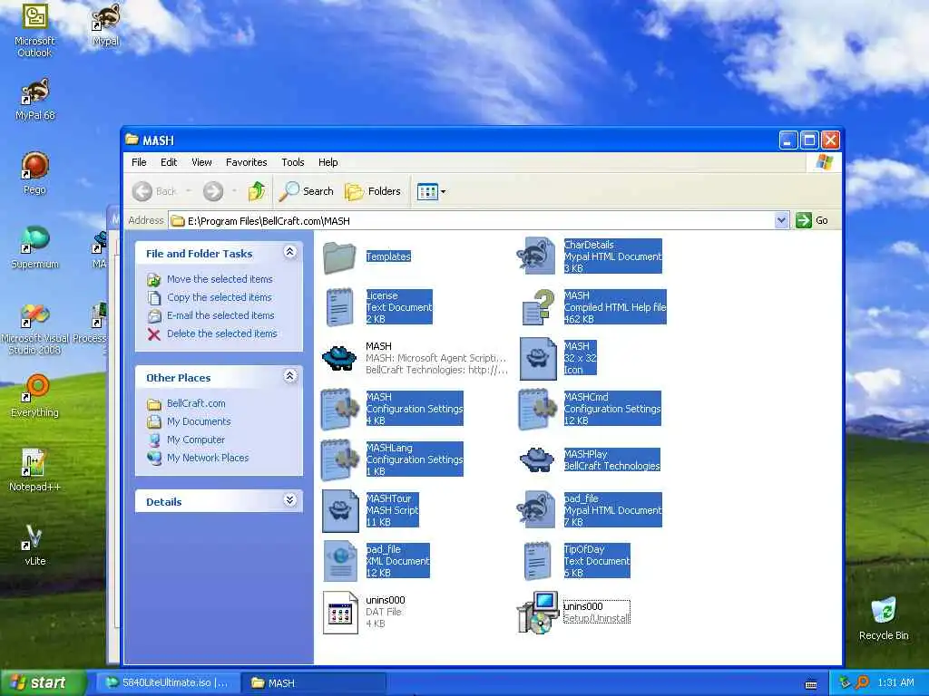Go to My Network Places link

[x=208, y=458]
